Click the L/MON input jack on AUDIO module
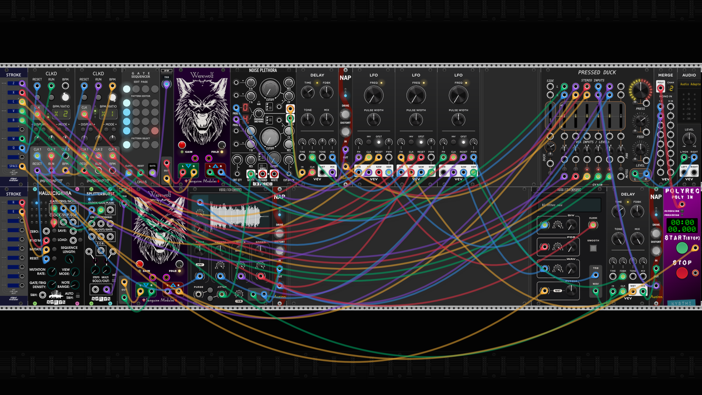 click(x=684, y=158)
